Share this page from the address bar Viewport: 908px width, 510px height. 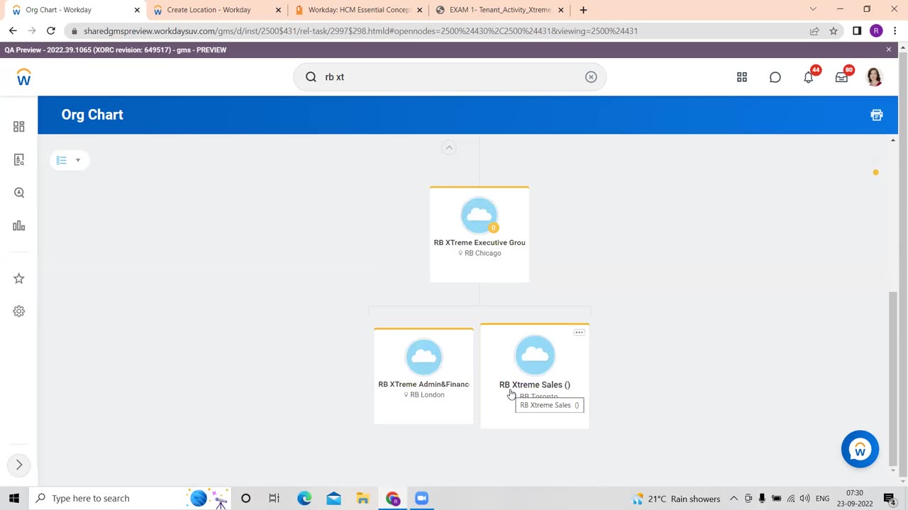[x=814, y=31]
